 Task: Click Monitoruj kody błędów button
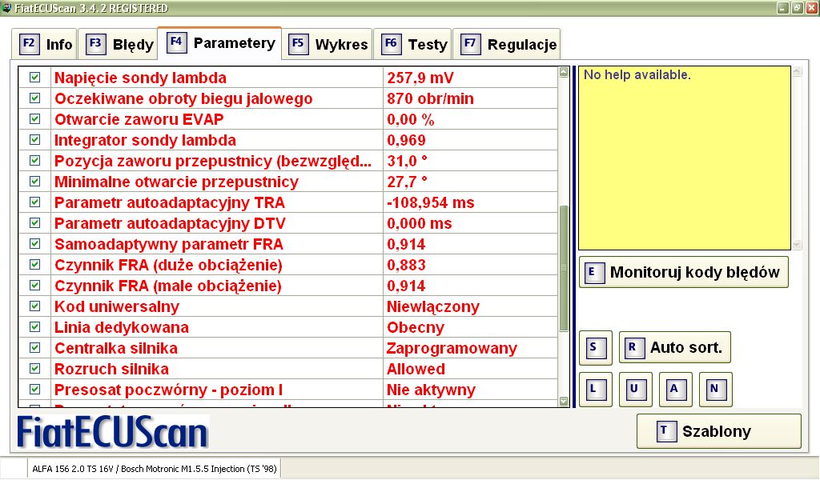[x=684, y=272]
